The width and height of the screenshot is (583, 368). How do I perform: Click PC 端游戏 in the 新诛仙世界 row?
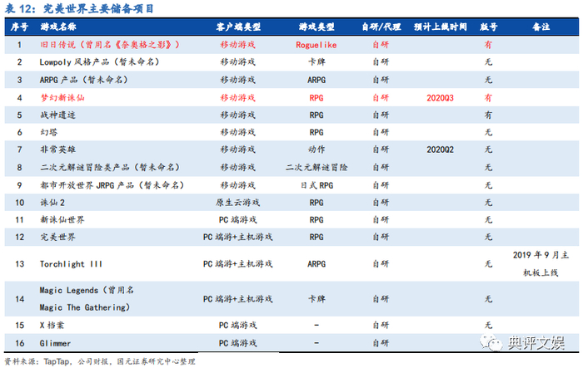(238, 219)
